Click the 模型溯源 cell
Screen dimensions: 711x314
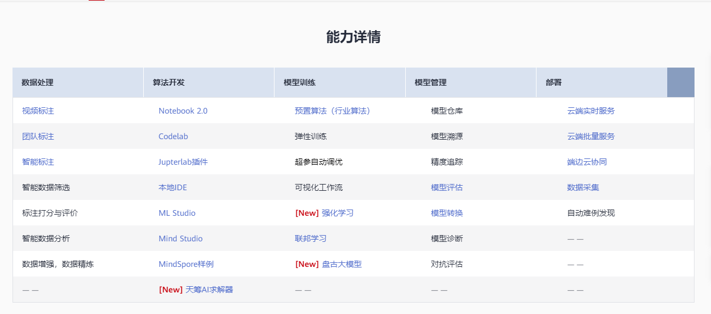(x=447, y=136)
